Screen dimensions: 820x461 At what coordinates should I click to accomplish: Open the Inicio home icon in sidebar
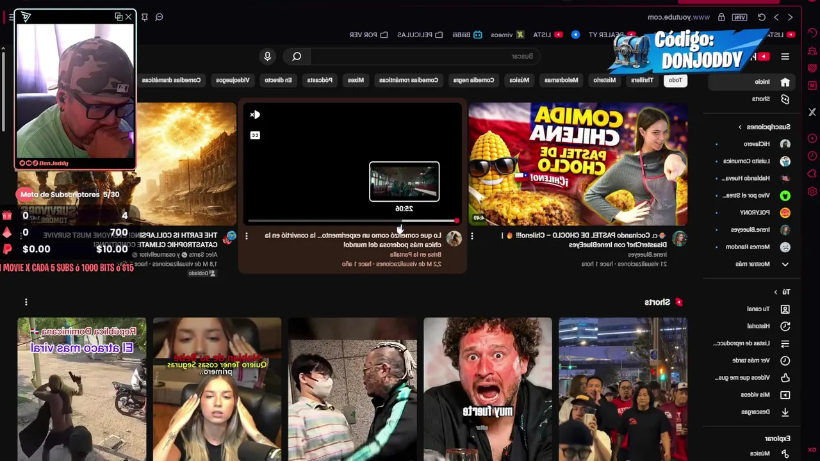point(785,82)
